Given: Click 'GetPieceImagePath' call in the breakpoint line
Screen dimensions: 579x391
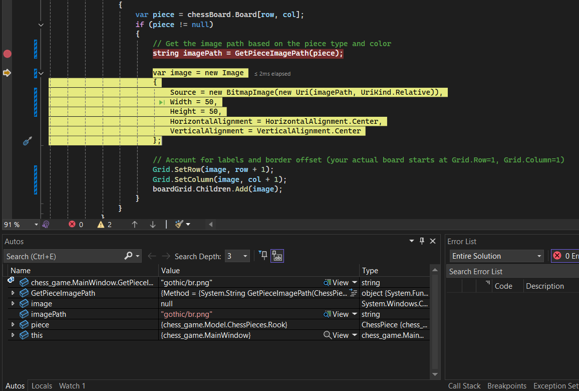Looking at the screenshot, I should [x=272, y=53].
